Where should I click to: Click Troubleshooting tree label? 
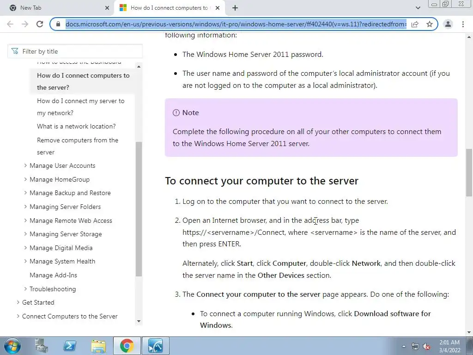click(x=53, y=289)
